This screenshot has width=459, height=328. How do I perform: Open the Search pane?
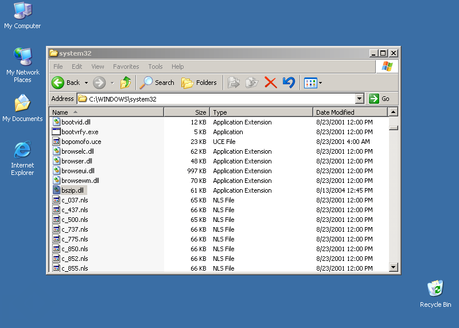coord(157,83)
